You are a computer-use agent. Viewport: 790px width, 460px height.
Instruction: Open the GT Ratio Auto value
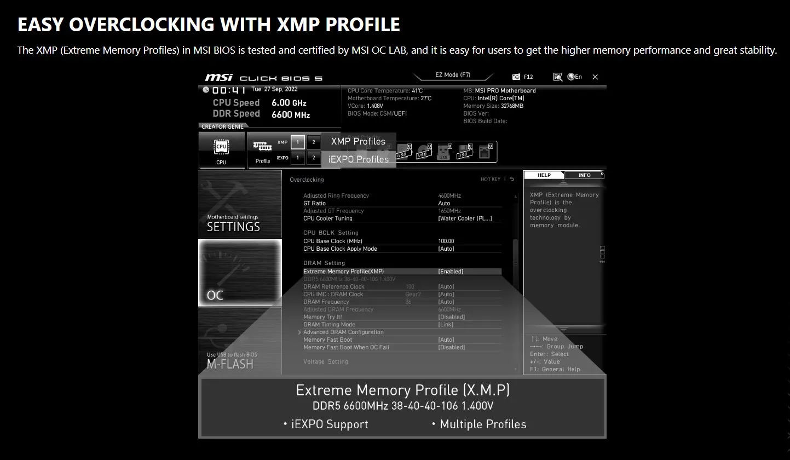coord(444,203)
